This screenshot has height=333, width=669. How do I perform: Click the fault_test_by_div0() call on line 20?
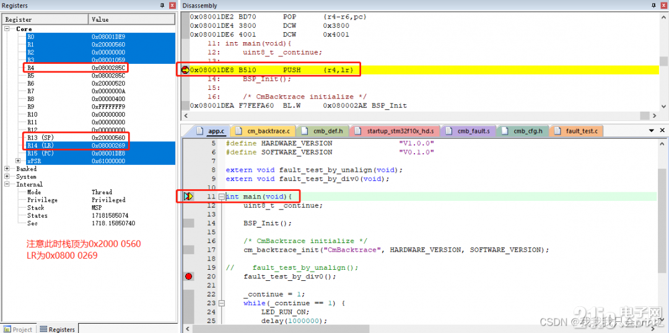290,277
